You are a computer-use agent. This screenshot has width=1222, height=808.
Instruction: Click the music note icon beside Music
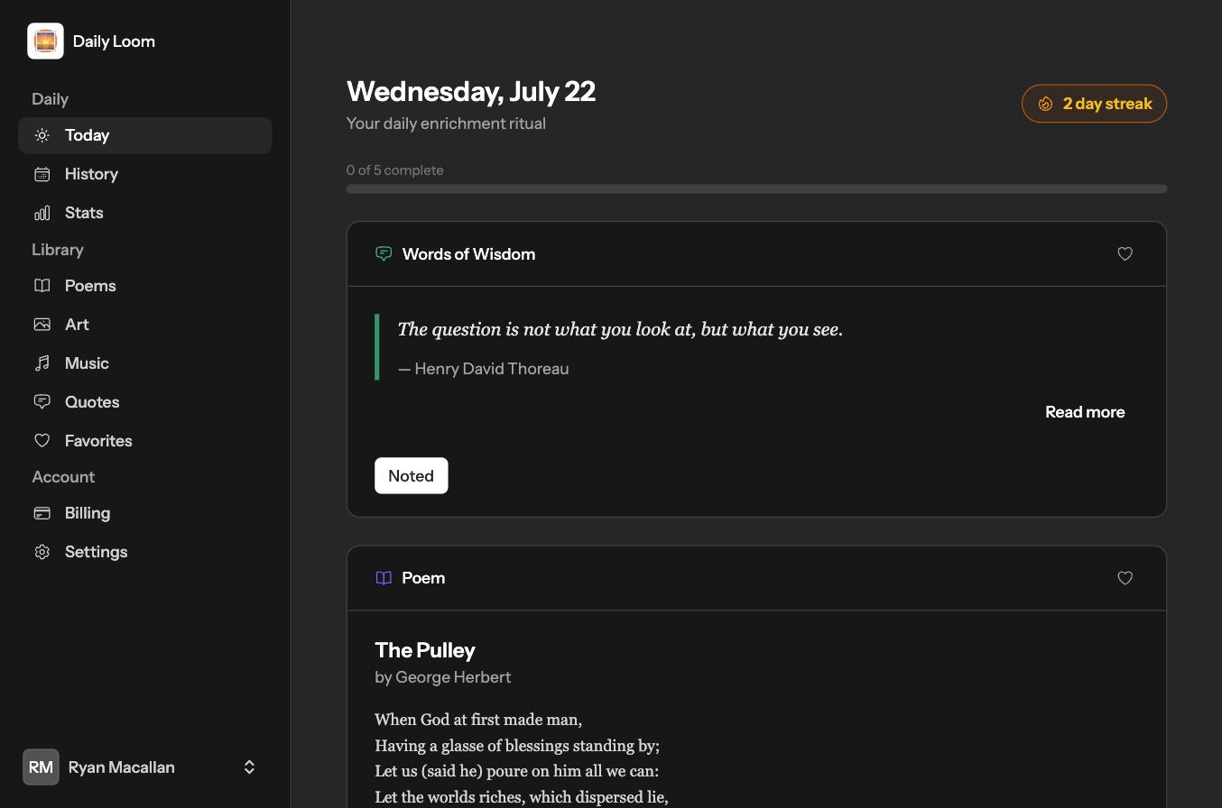tap(42, 363)
